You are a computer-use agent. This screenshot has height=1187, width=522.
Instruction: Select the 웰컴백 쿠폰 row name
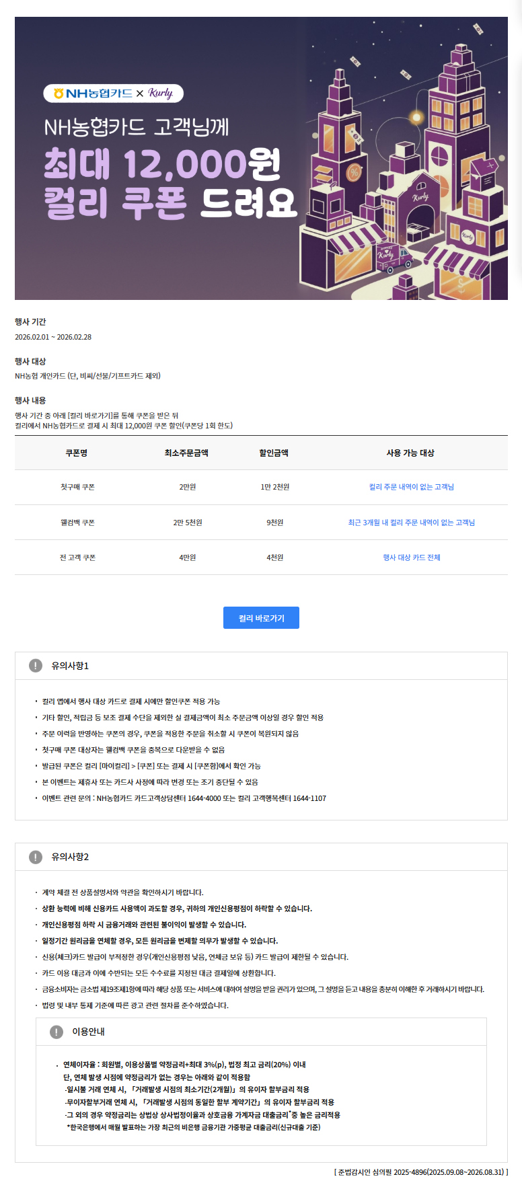coord(77,523)
